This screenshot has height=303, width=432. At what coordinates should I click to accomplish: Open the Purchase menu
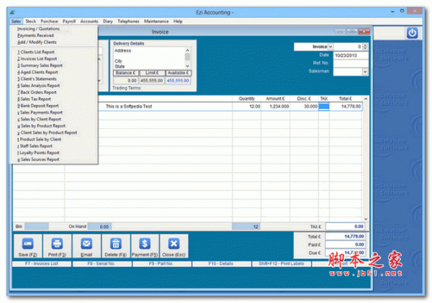49,21
